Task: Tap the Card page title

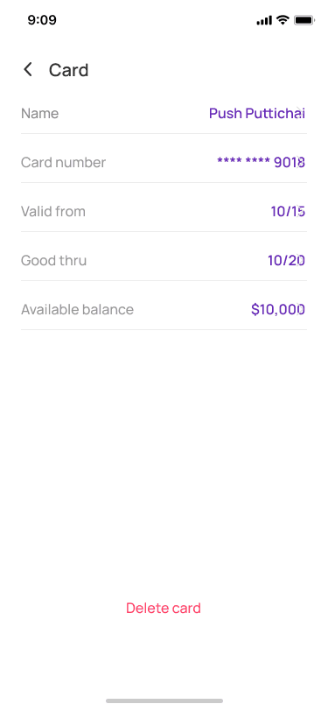Action: click(69, 70)
